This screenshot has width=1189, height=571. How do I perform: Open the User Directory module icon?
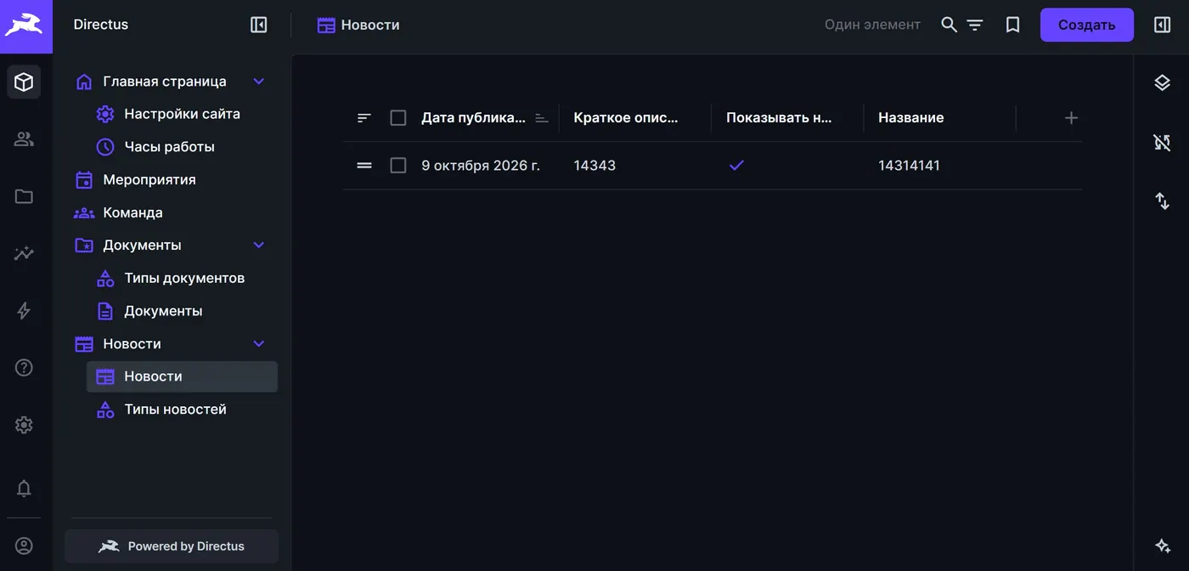(24, 139)
